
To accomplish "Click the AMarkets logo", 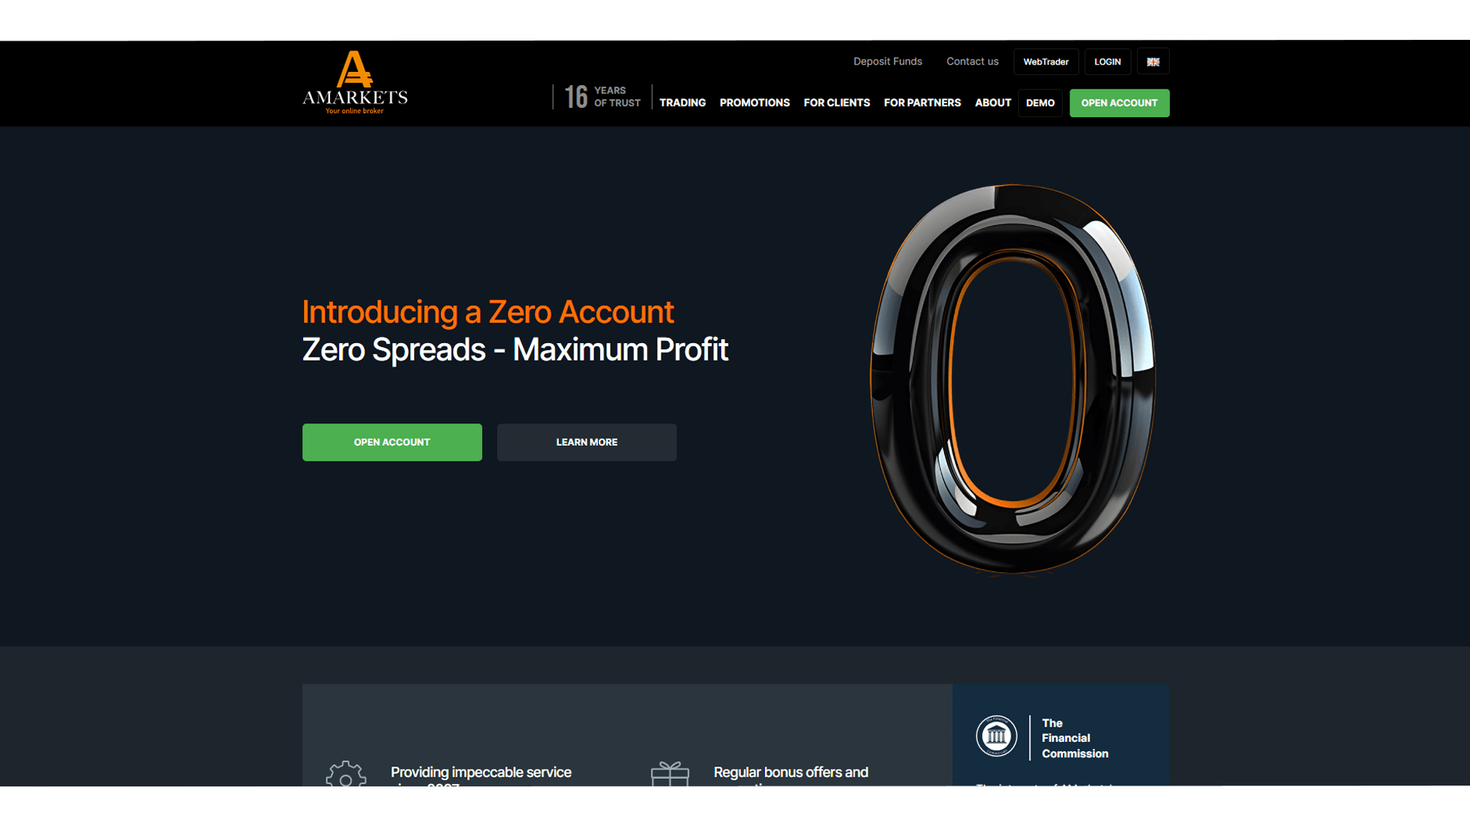I will pyautogui.click(x=354, y=83).
